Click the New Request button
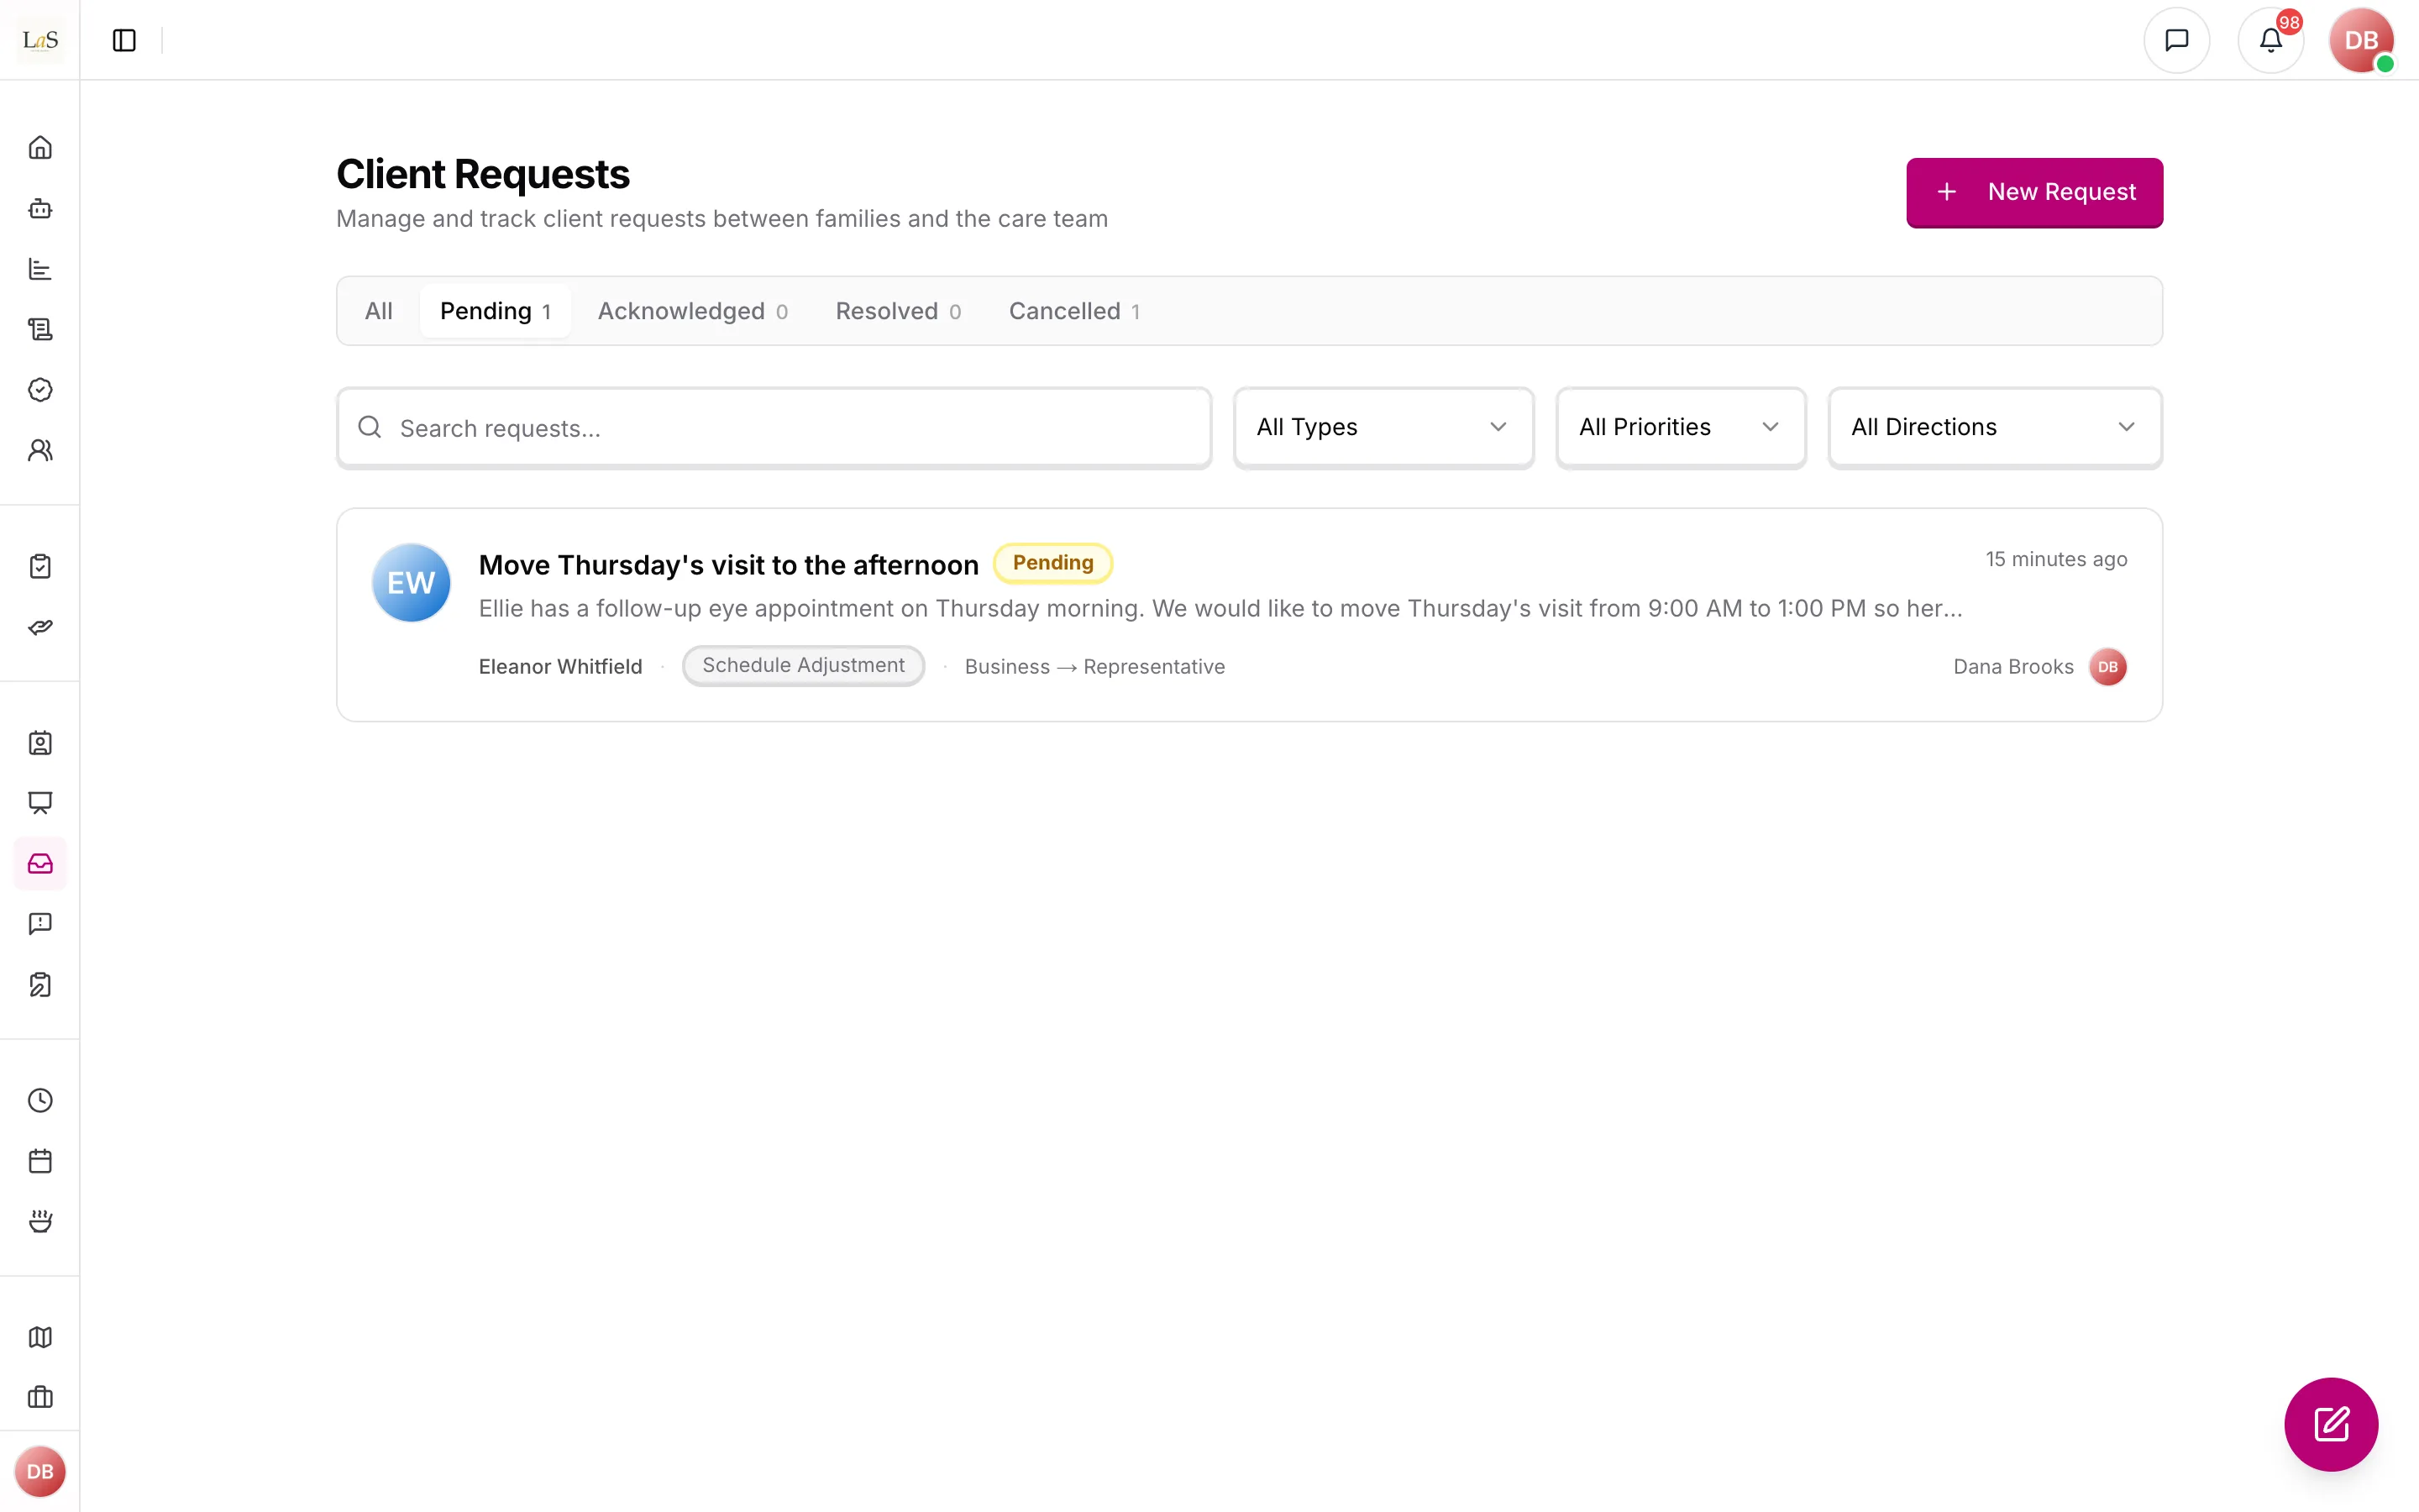 (x=2034, y=192)
